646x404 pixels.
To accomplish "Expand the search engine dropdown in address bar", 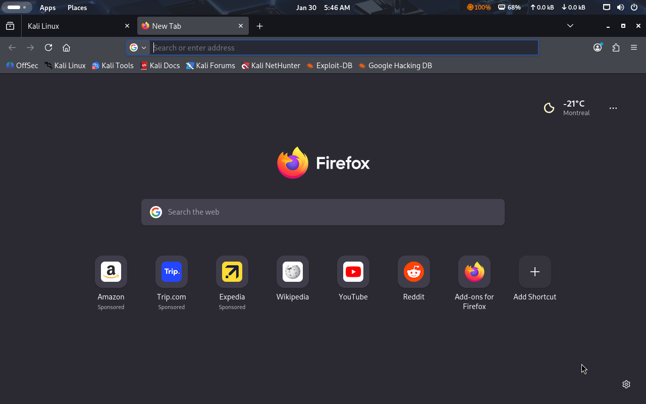I will click(138, 47).
